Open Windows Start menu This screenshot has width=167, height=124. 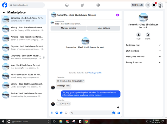(3, 121)
